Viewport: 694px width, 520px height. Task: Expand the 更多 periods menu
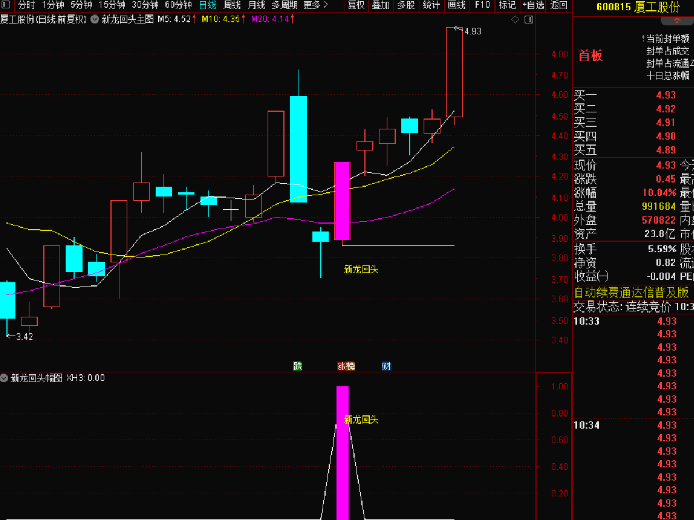(x=316, y=5)
